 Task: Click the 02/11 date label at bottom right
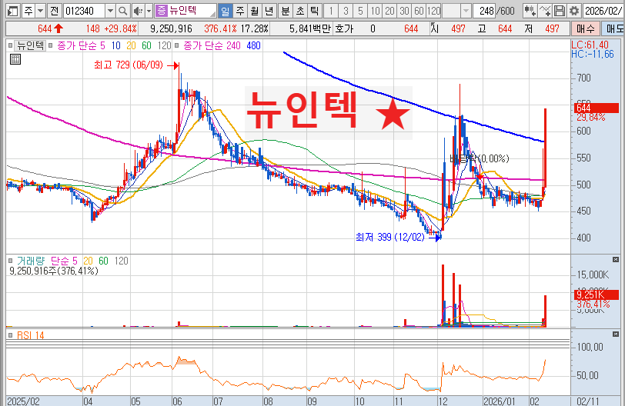click(588, 401)
